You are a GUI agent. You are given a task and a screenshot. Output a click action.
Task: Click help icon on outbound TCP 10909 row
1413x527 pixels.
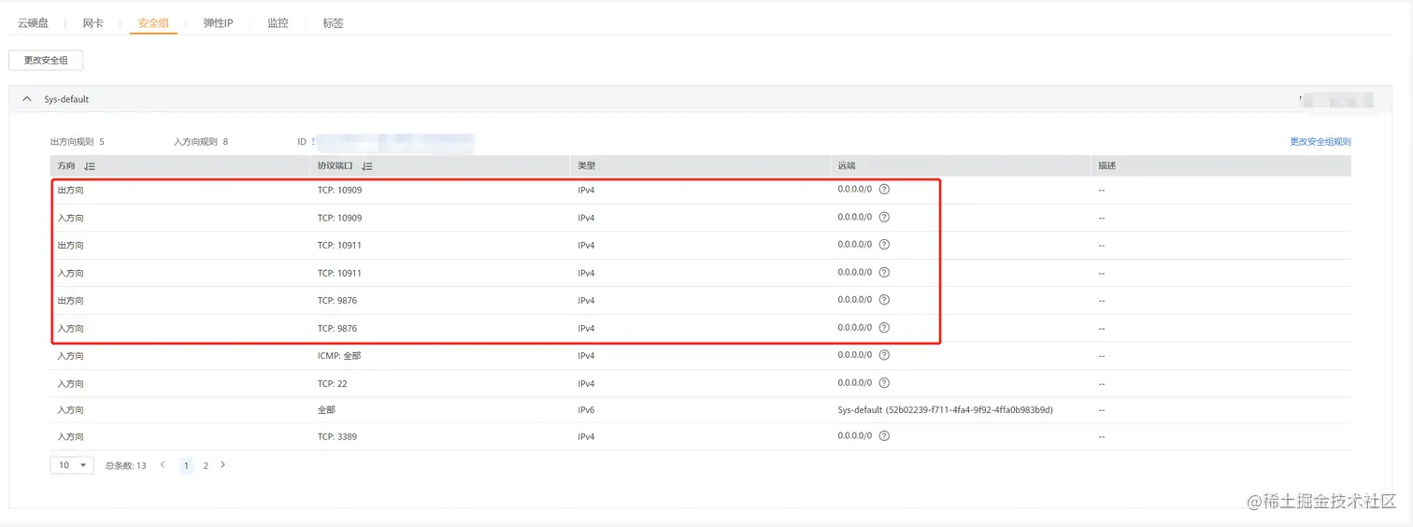(884, 190)
